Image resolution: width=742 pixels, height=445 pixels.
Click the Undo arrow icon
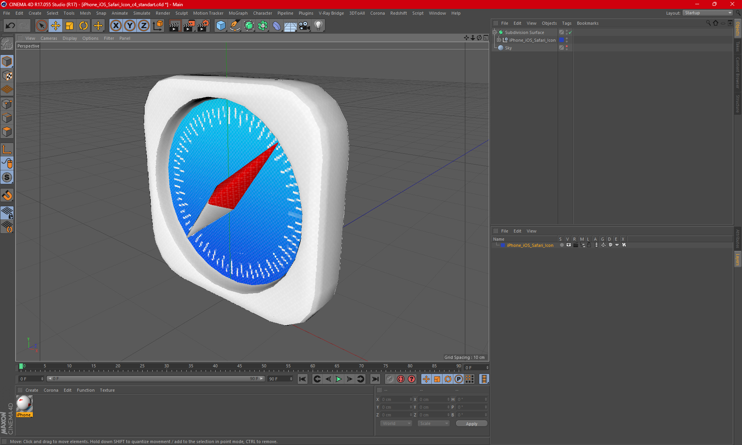pos(10,26)
